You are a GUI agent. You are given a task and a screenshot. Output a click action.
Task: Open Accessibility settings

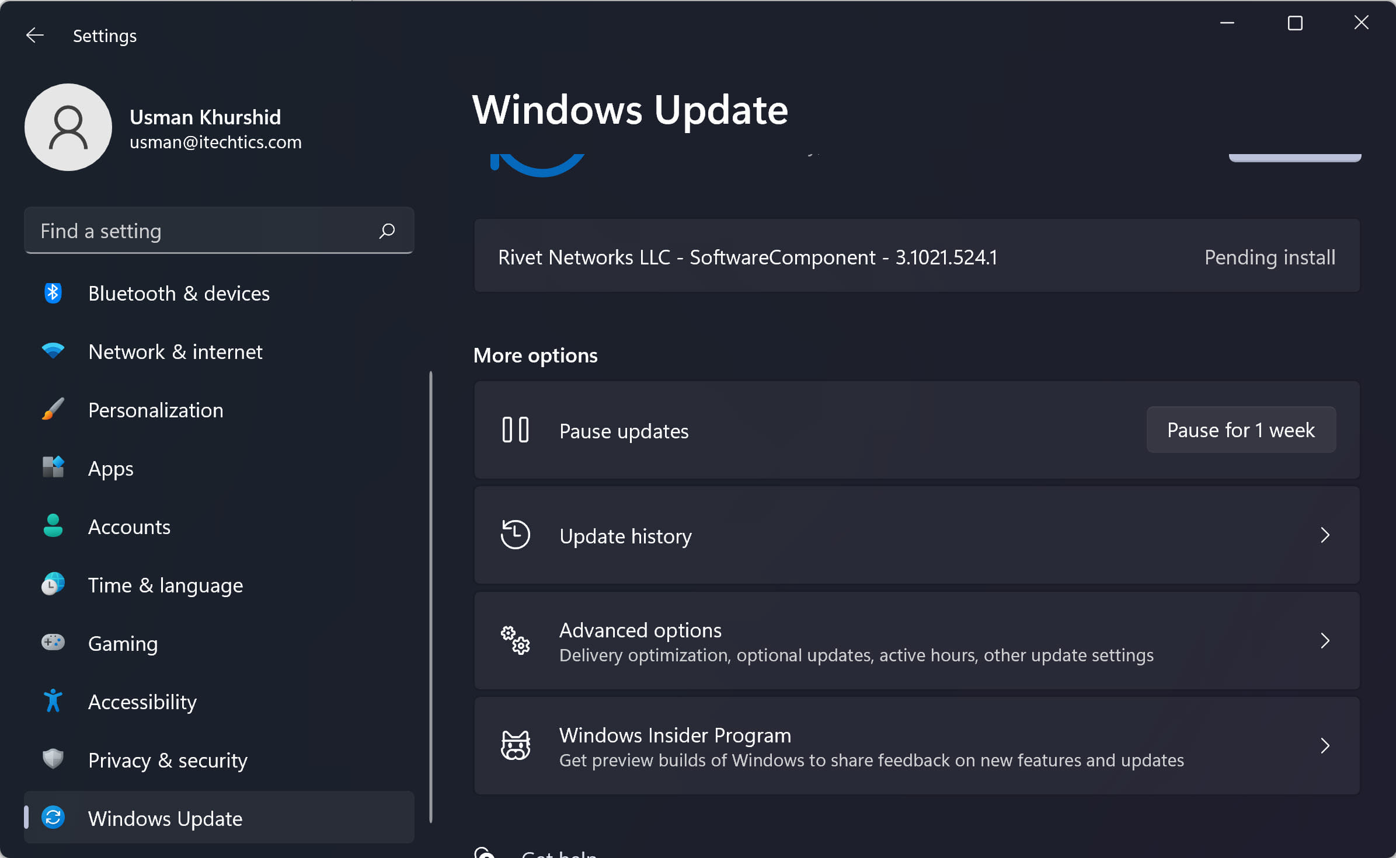[x=219, y=702]
